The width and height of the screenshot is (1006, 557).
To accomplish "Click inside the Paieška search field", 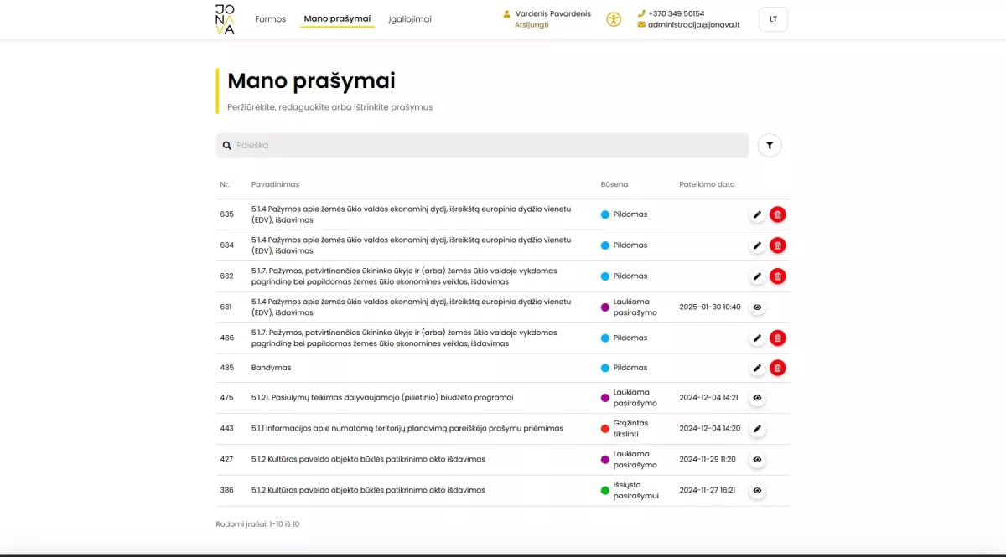I will pyautogui.click(x=419, y=145).
